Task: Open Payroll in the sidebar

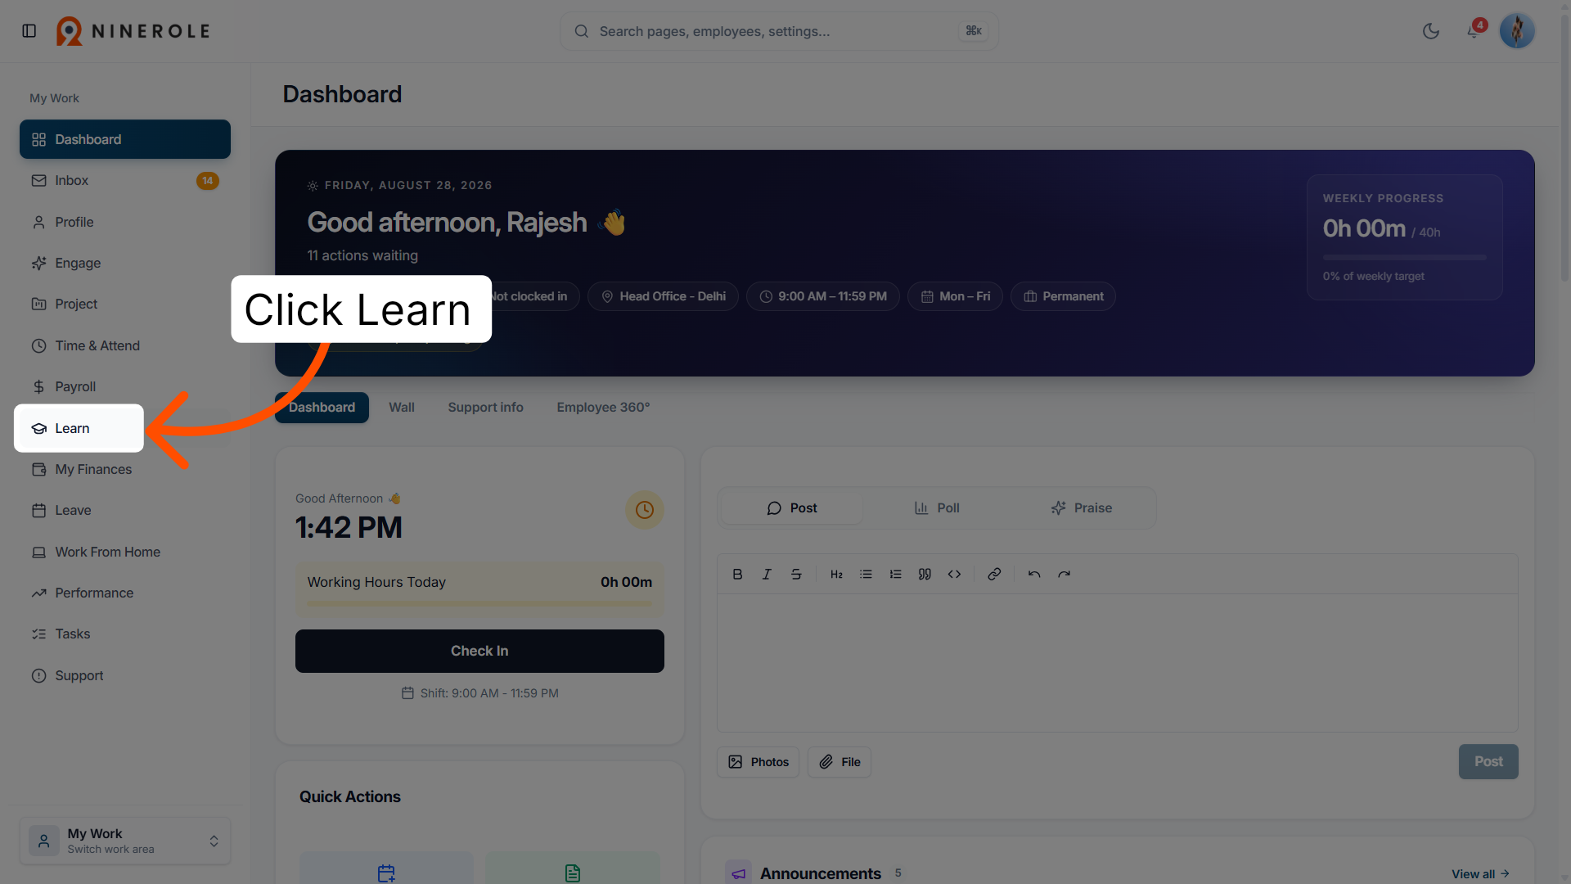Action: pos(125,386)
